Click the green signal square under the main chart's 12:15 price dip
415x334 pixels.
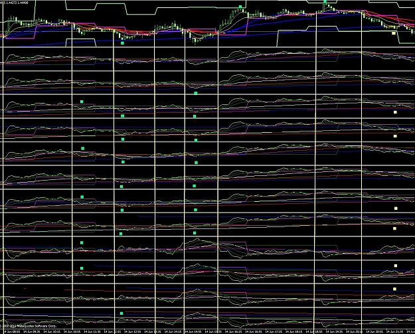[x=122, y=43]
